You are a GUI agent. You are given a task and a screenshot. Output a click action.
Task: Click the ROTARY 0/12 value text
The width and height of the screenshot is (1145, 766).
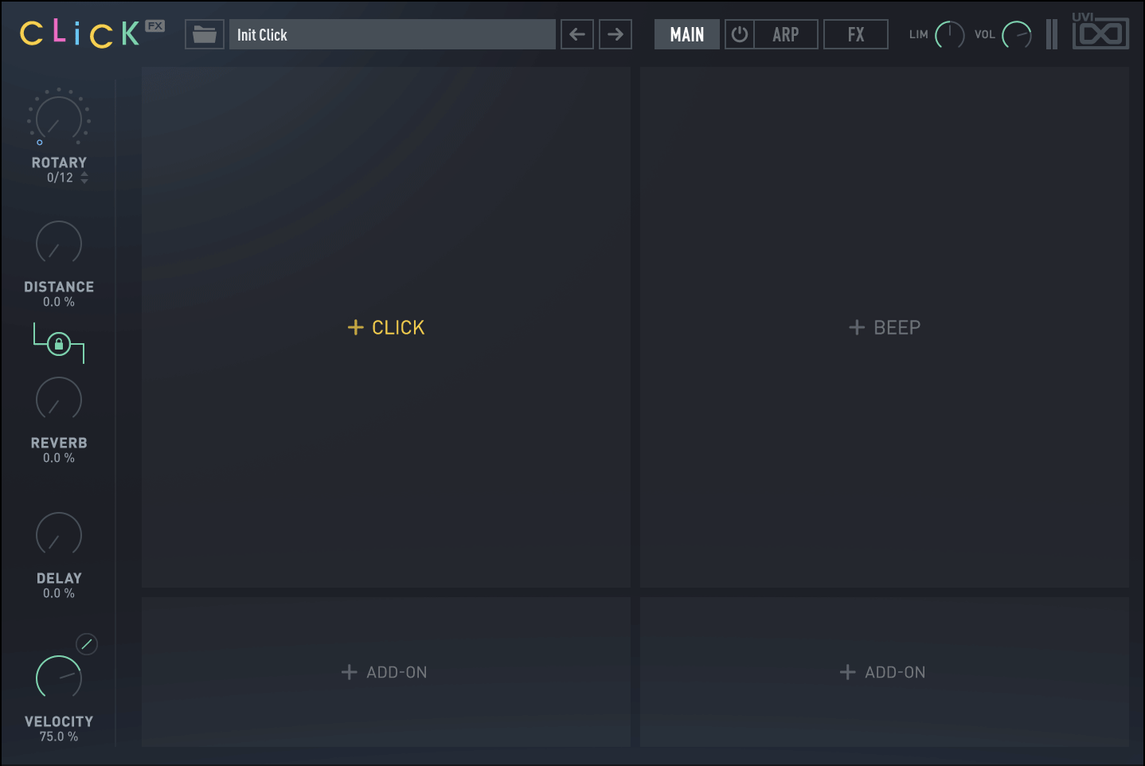[60, 178]
